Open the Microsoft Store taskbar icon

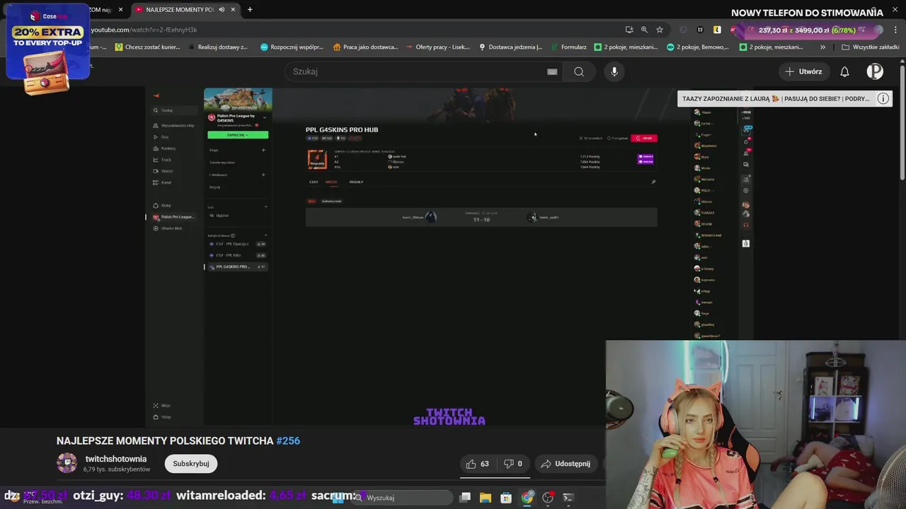click(506, 498)
